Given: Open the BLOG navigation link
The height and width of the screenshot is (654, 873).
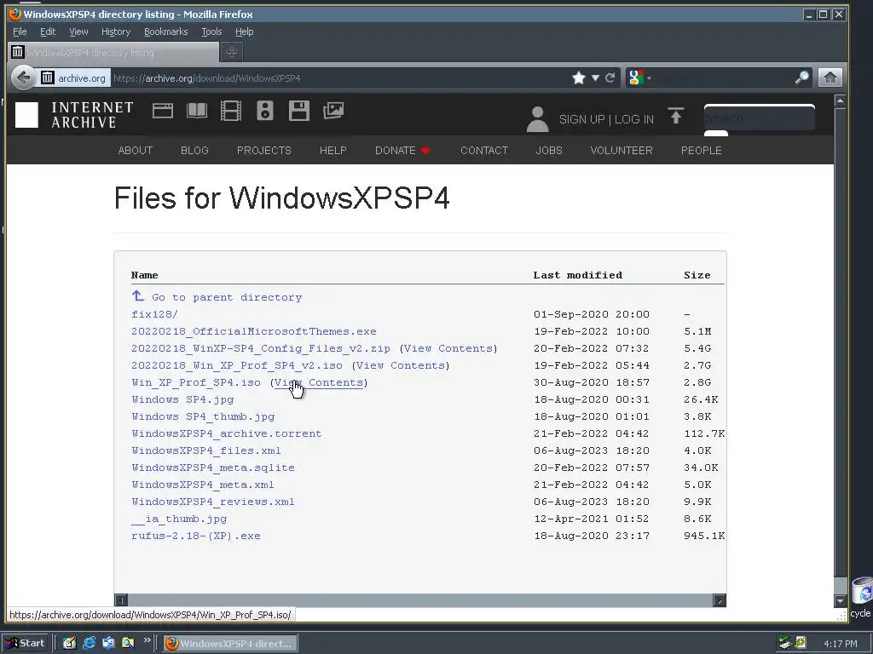Looking at the screenshot, I should (194, 150).
